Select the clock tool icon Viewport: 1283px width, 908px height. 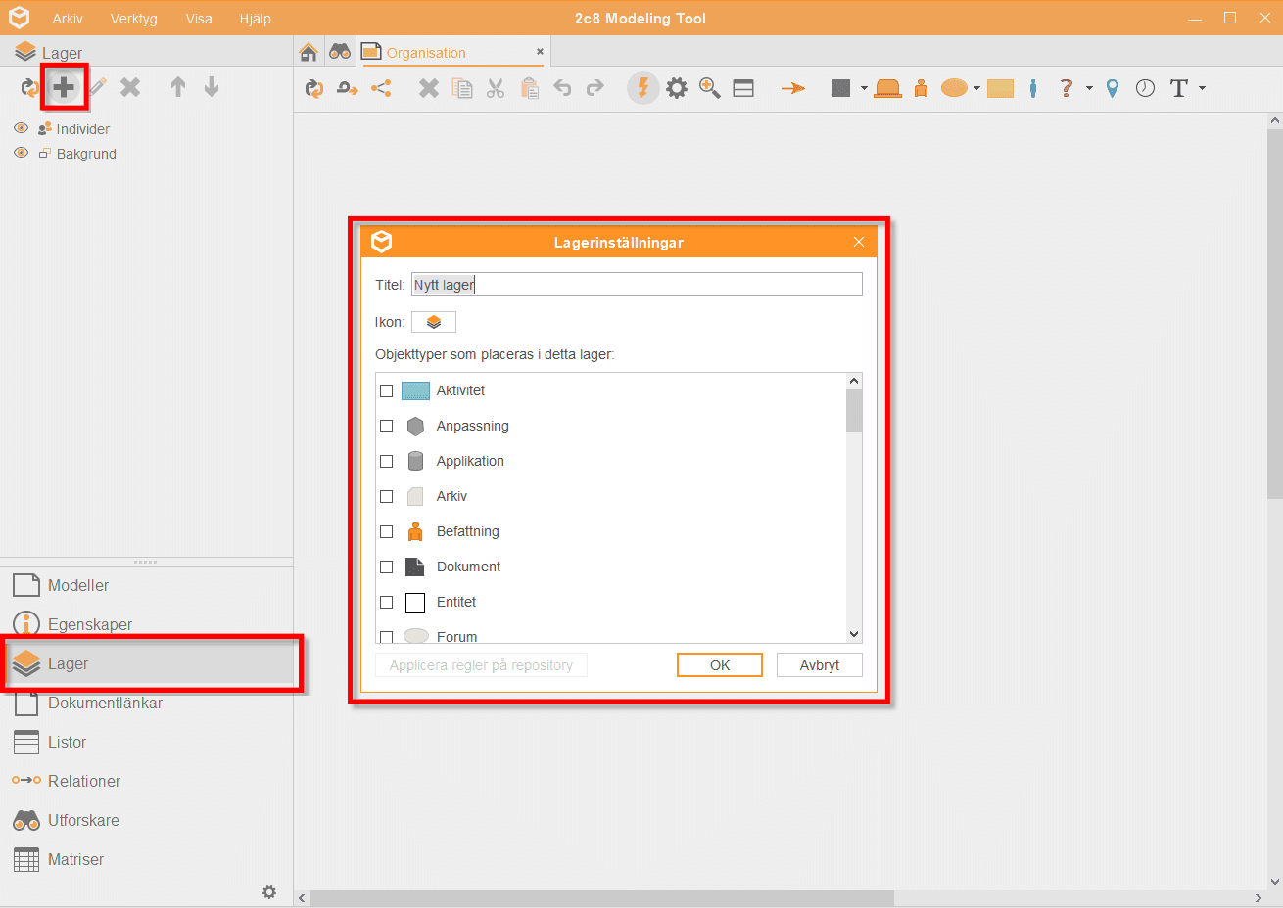click(1145, 89)
